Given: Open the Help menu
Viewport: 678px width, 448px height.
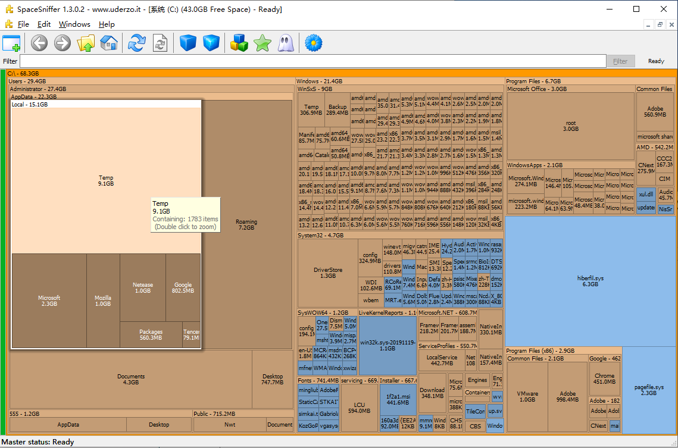Looking at the screenshot, I should coord(107,24).
